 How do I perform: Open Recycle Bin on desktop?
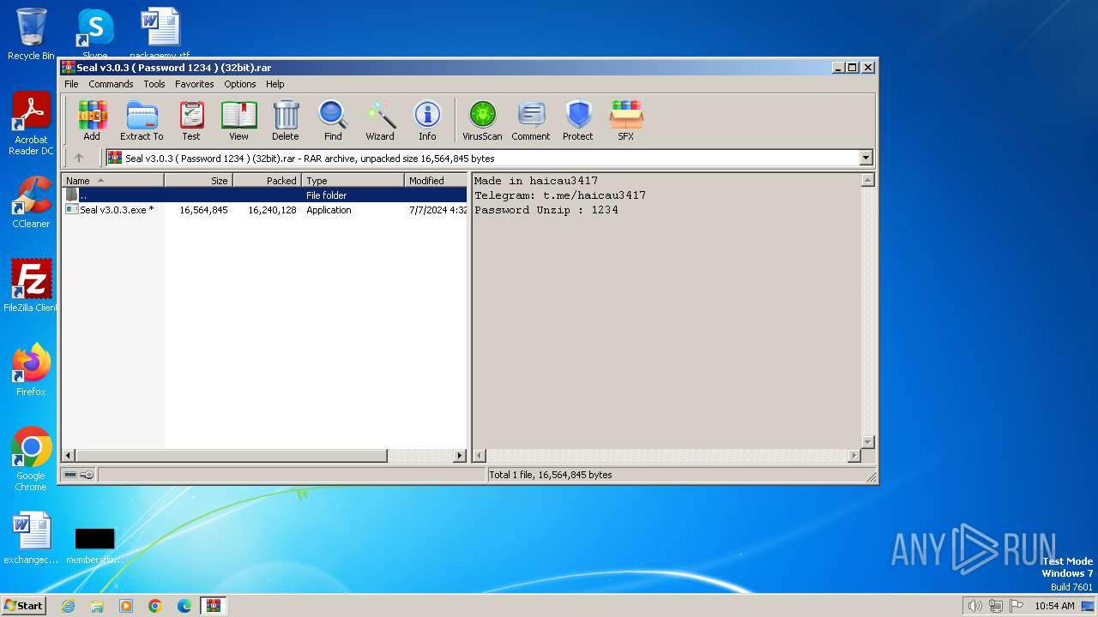pos(31,34)
